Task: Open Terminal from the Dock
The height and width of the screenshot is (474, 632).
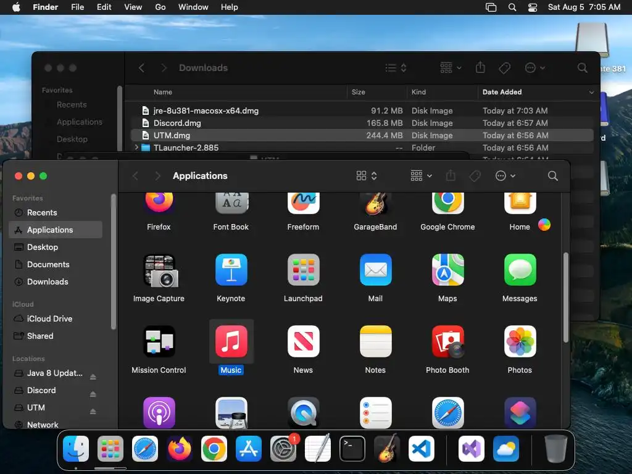Action: (x=352, y=449)
